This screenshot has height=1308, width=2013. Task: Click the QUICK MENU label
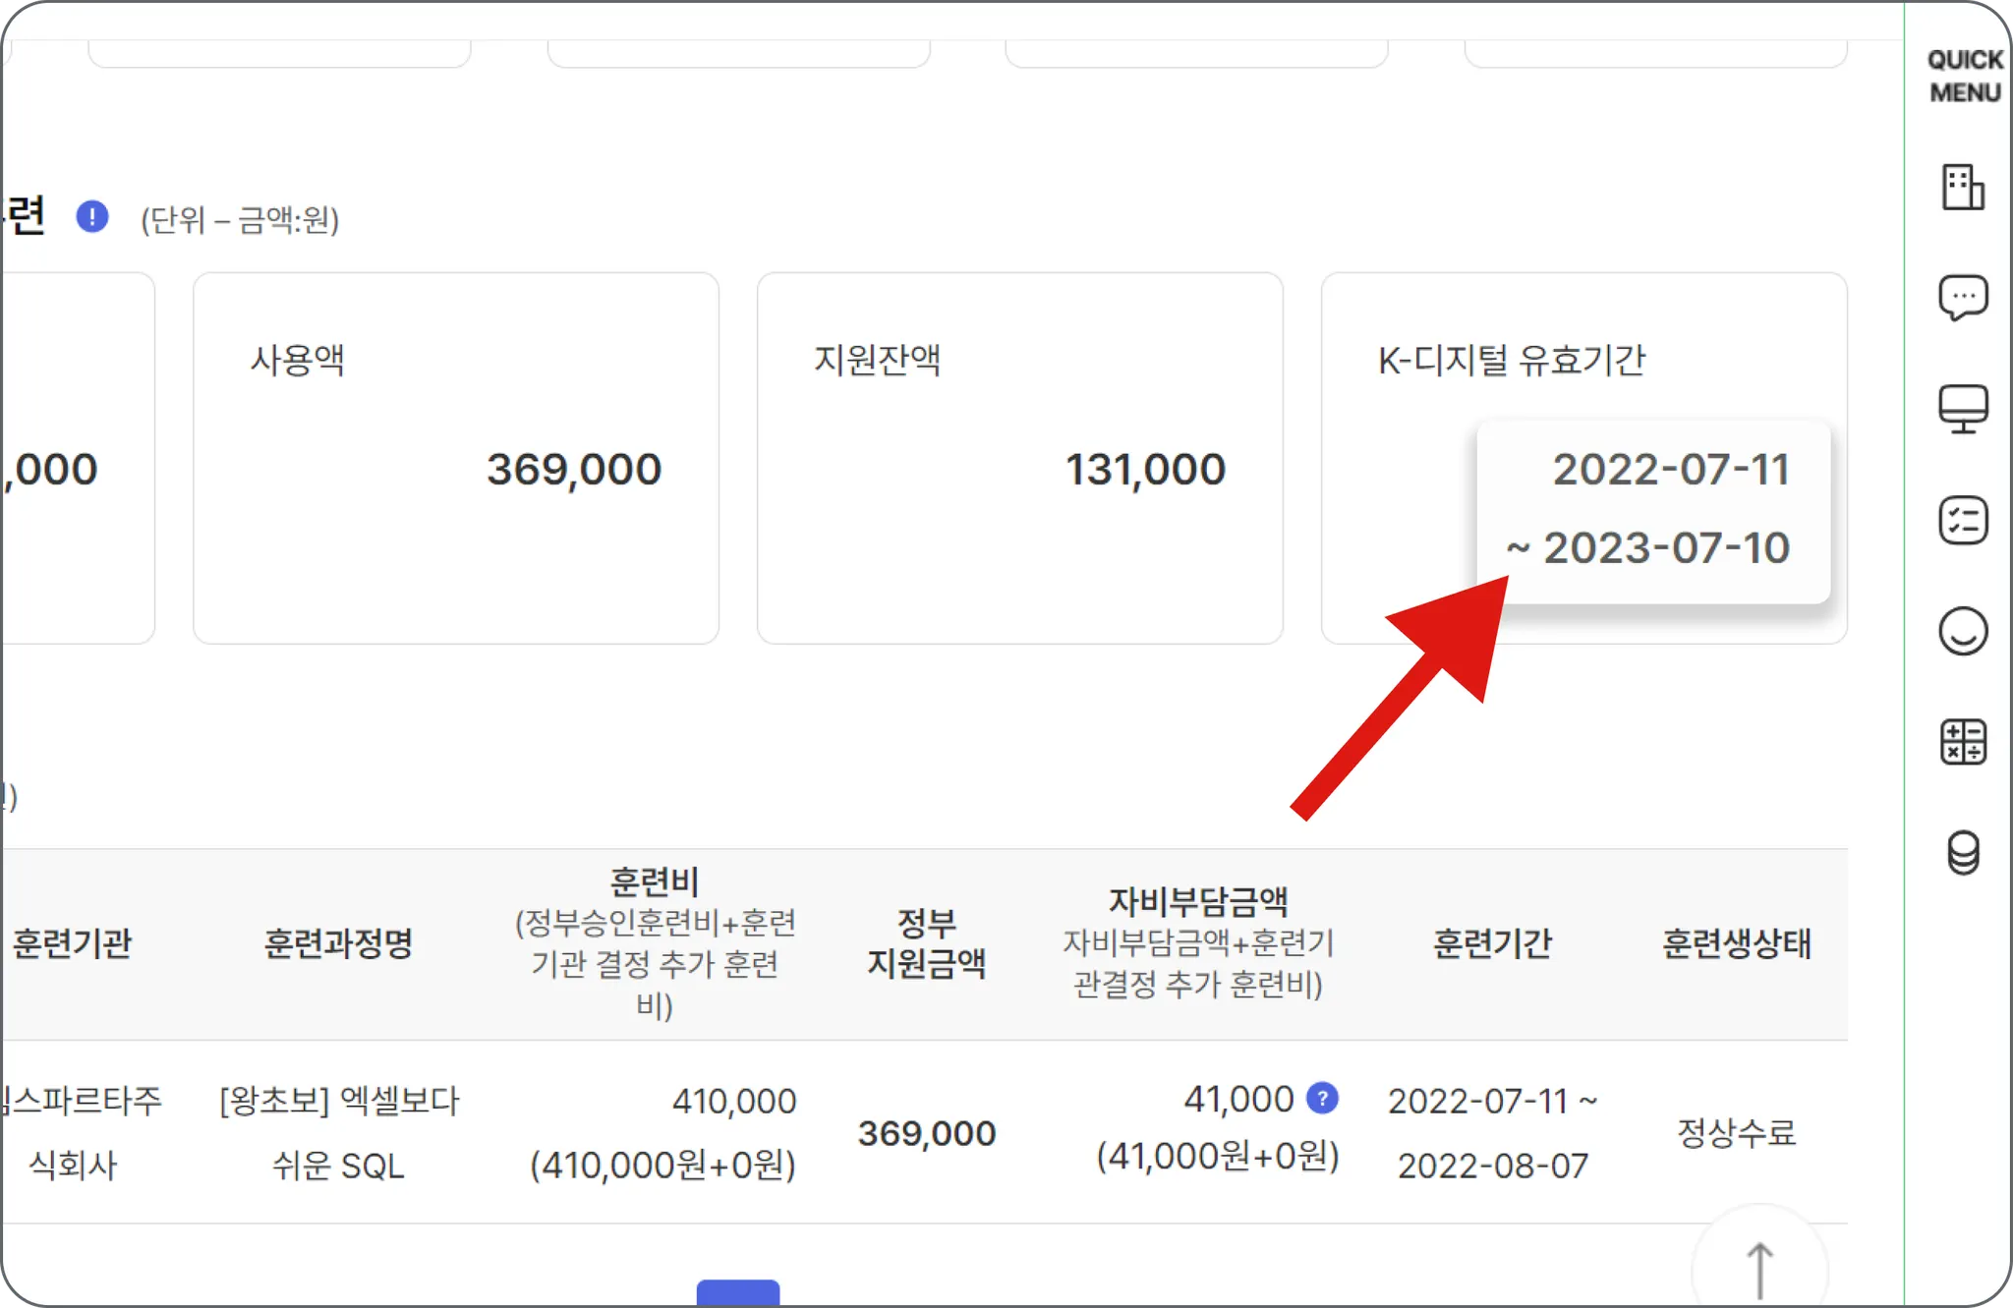click(x=1964, y=76)
